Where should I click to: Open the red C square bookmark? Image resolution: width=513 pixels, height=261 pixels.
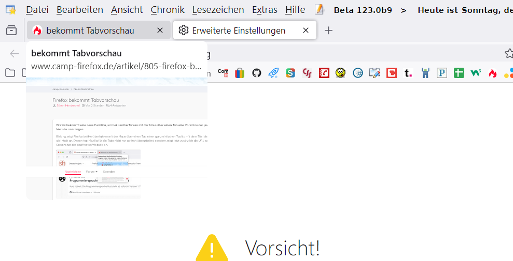[392, 73]
